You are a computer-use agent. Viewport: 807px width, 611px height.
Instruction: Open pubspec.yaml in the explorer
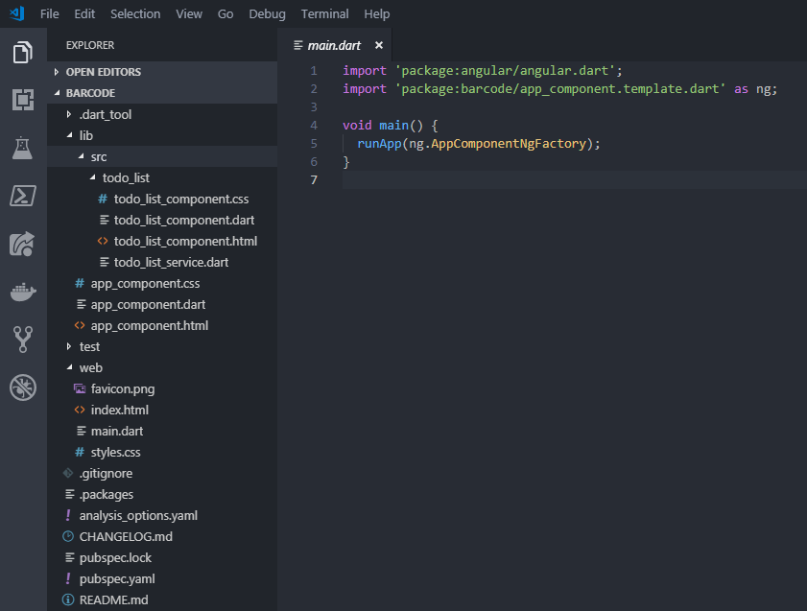click(x=116, y=578)
